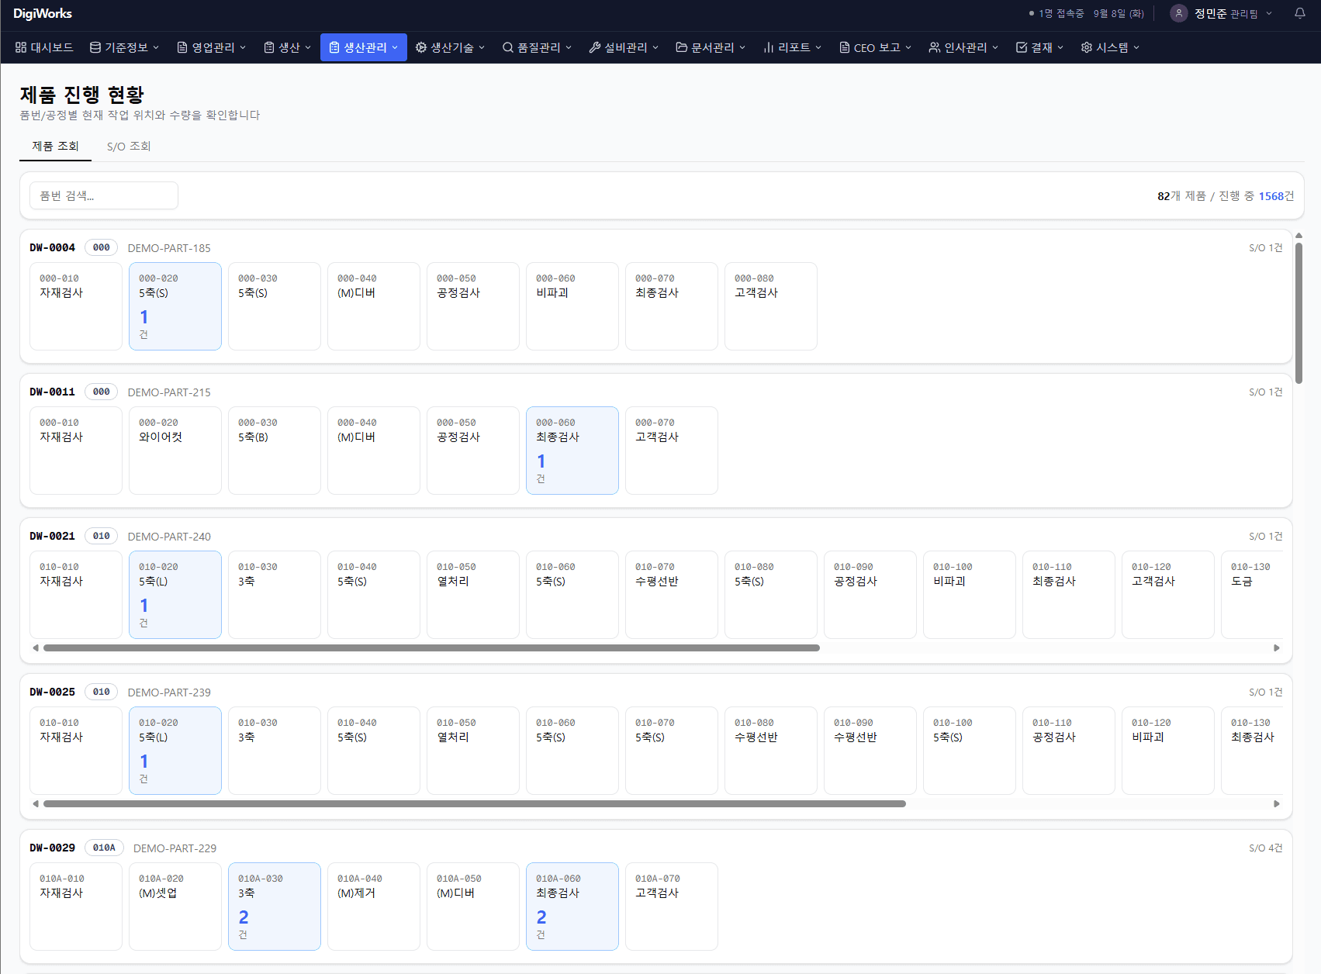The height and width of the screenshot is (974, 1321).
Task: Switch to the S/O 조회 tab
Action: tap(129, 147)
